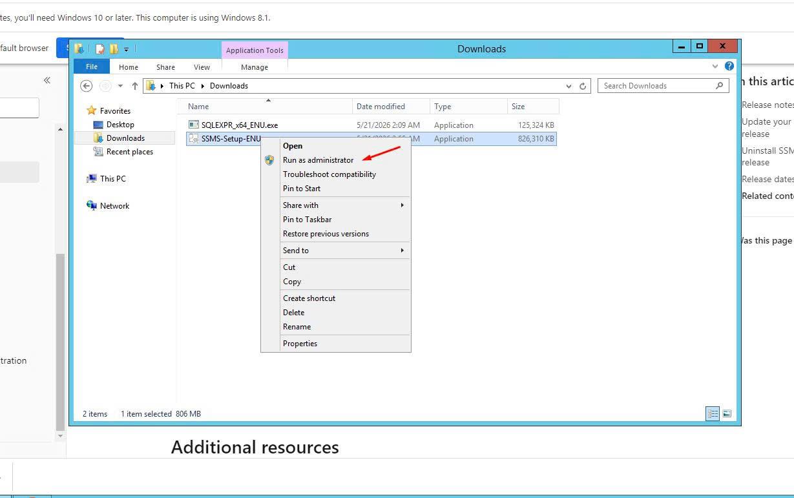Choose Cut from the context menu
The height and width of the screenshot is (498, 794).
tap(289, 267)
